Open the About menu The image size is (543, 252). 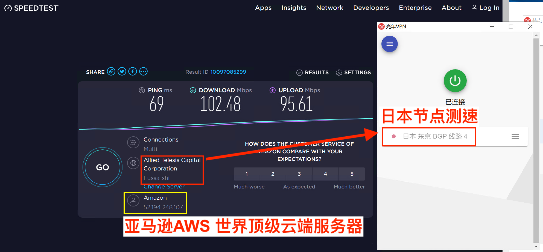coord(452,8)
